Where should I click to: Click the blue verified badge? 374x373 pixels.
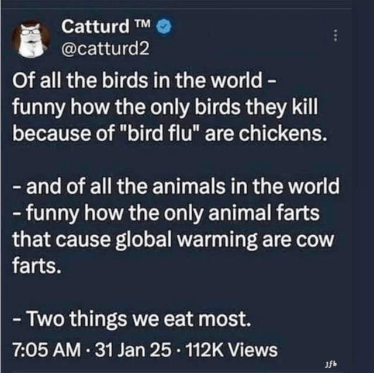(x=165, y=27)
